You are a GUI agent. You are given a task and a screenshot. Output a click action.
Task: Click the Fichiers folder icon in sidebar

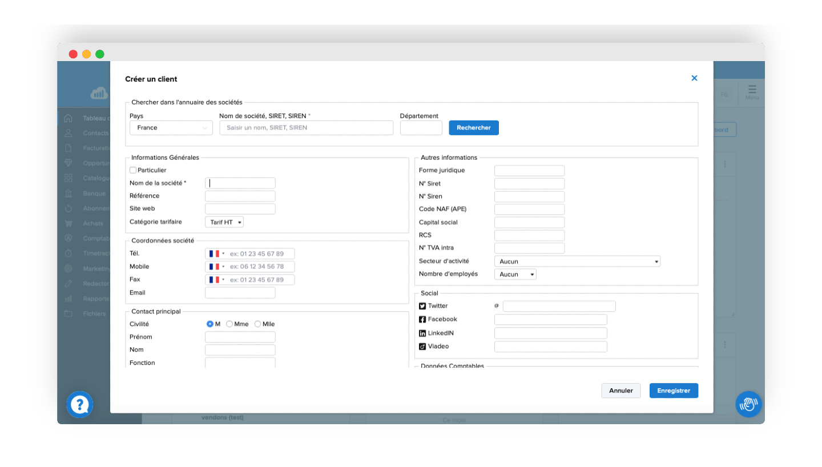pyautogui.click(x=68, y=313)
